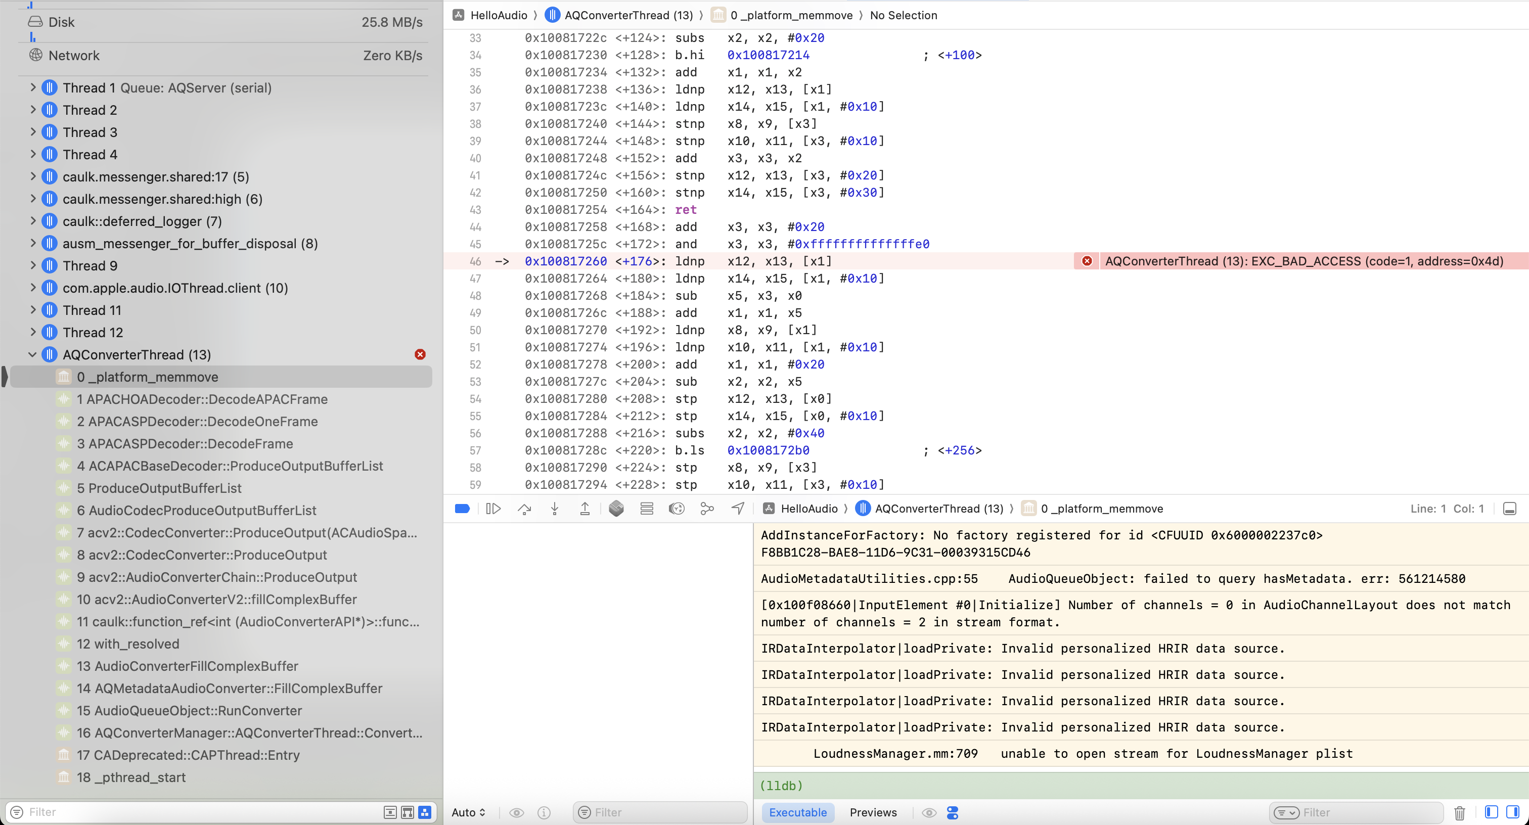Clear console with trash icon

[x=1459, y=812]
